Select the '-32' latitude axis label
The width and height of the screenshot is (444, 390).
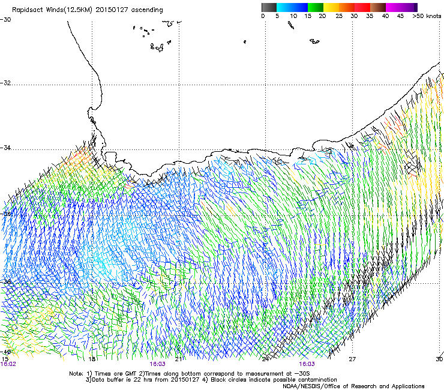5,83
